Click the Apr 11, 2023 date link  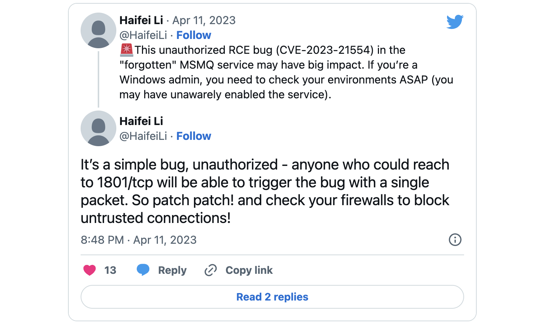click(x=204, y=20)
